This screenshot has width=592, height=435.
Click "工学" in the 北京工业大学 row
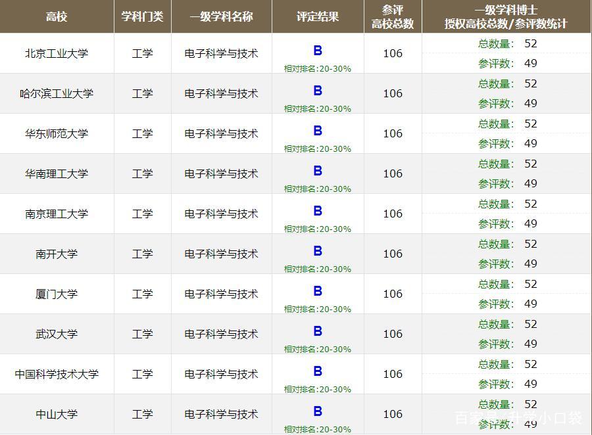(142, 53)
